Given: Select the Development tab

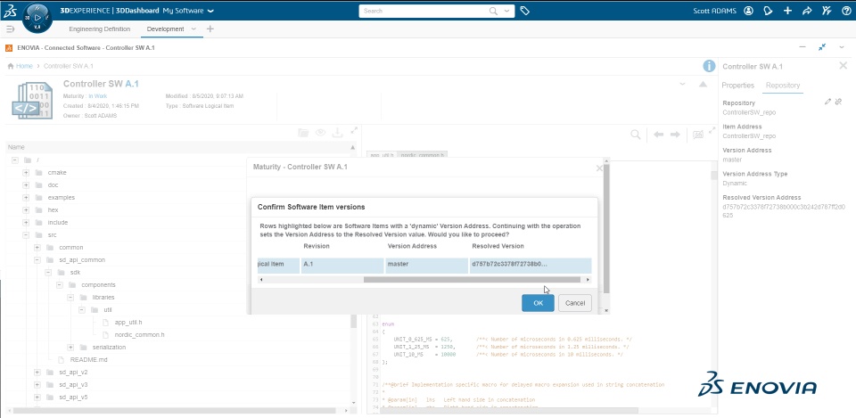Looking at the screenshot, I should click(166, 29).
